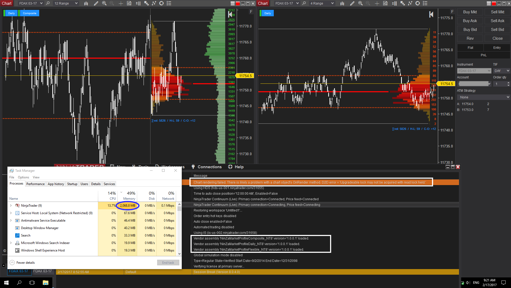Open Indicators icon in right chart toolbar
511x288 pixels.
(x=410, y=3)
